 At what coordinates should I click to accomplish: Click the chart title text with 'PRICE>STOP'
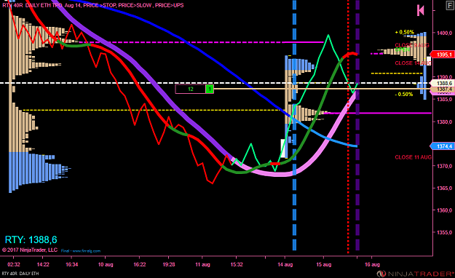point(93,5)
